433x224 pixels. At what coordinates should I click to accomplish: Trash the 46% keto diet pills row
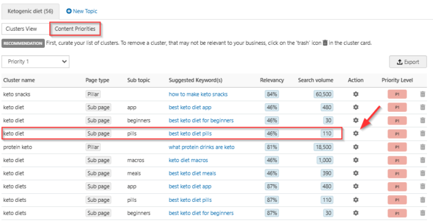pos(423,134)
